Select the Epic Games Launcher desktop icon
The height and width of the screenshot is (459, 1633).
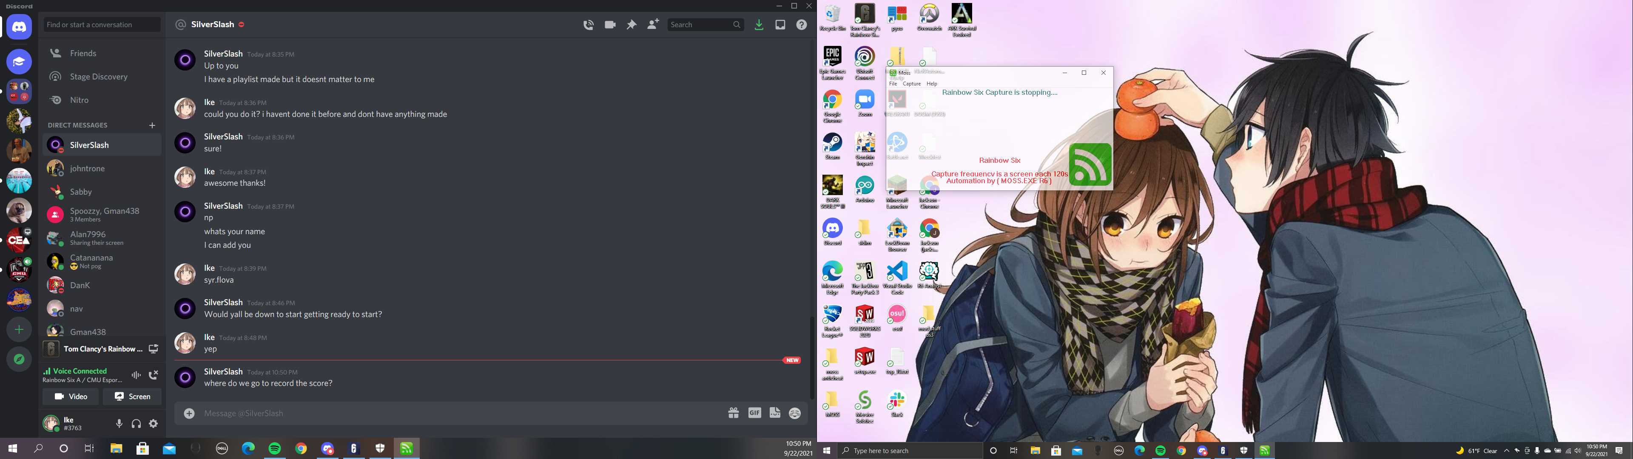coord(832,63)
